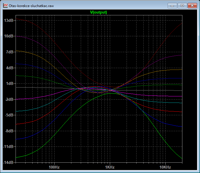The height and width of the screenshot is (173, 200).
Task: Click the window title Otas-korekce-sluchatkac.raw
Action: coord(31,6)
